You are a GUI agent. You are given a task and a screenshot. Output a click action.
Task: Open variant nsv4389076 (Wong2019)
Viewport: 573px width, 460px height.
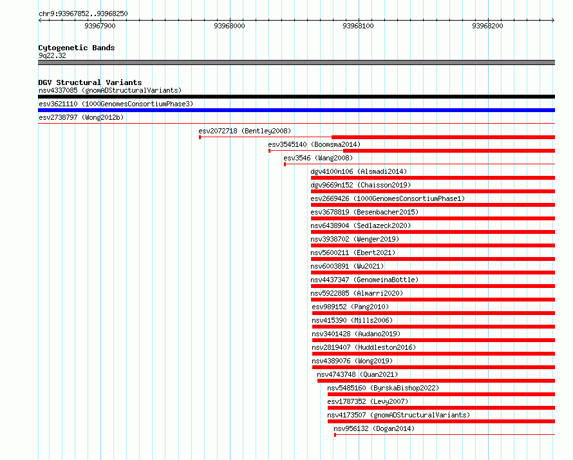coord(352,361)
